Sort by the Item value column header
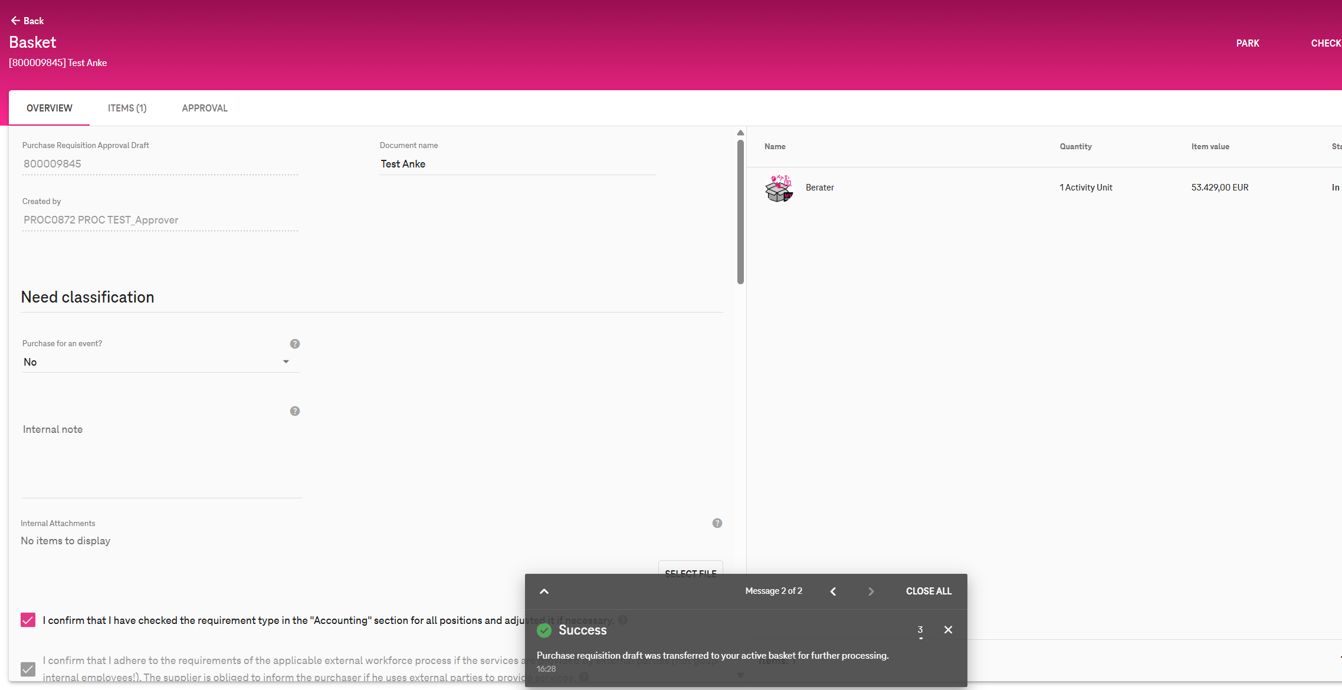The image size is (1342, 690). (x=1210, y=146)
